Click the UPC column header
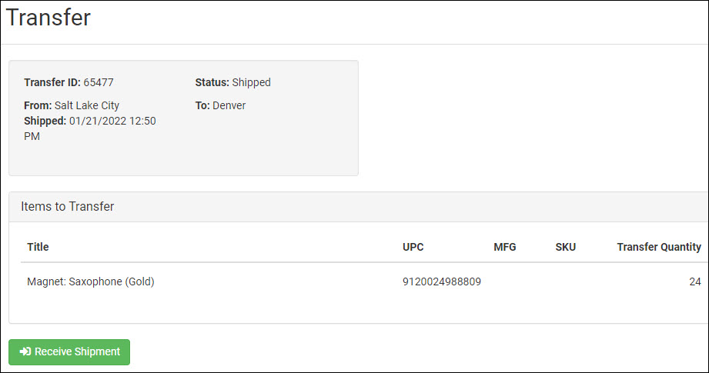This screenshot has height=373, width=709. 413,247
